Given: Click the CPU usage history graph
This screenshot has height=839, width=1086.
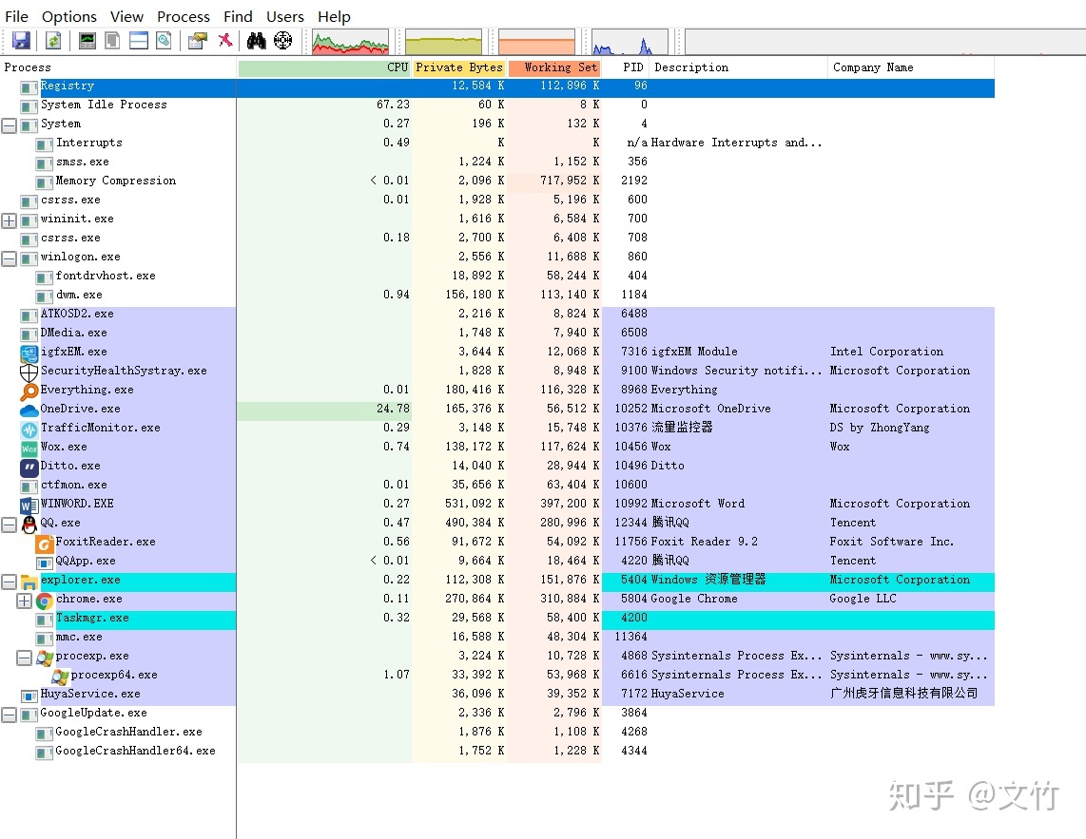Looking at the screenshot, I should coord(351,42).
